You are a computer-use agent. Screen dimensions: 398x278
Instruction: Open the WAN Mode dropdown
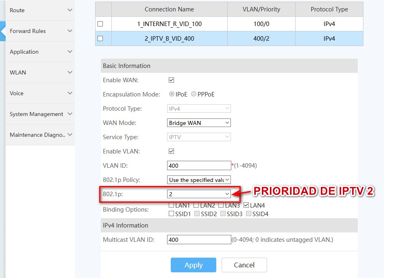click(199, 123)
